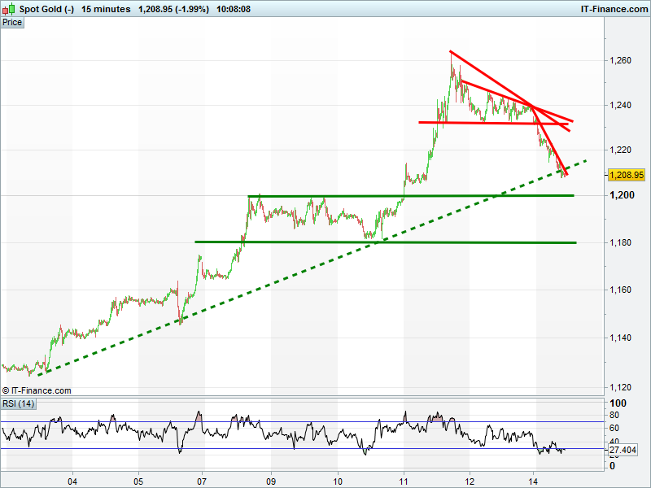Click the Spot Gold instrument name

coord(46,9)
